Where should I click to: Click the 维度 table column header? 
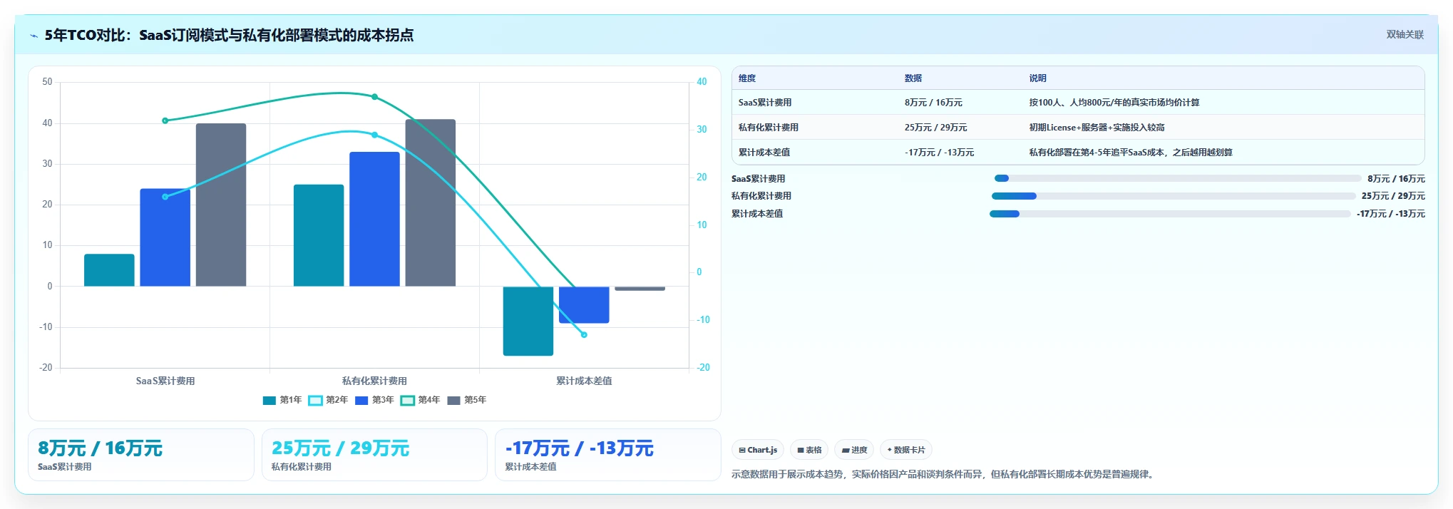746,78
